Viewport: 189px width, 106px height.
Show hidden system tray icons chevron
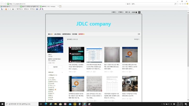162,104
